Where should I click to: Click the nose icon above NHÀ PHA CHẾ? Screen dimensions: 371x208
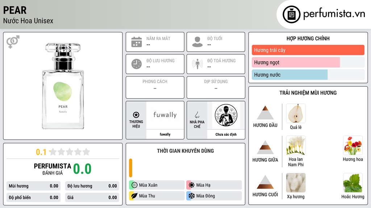[x=197, y=115]
